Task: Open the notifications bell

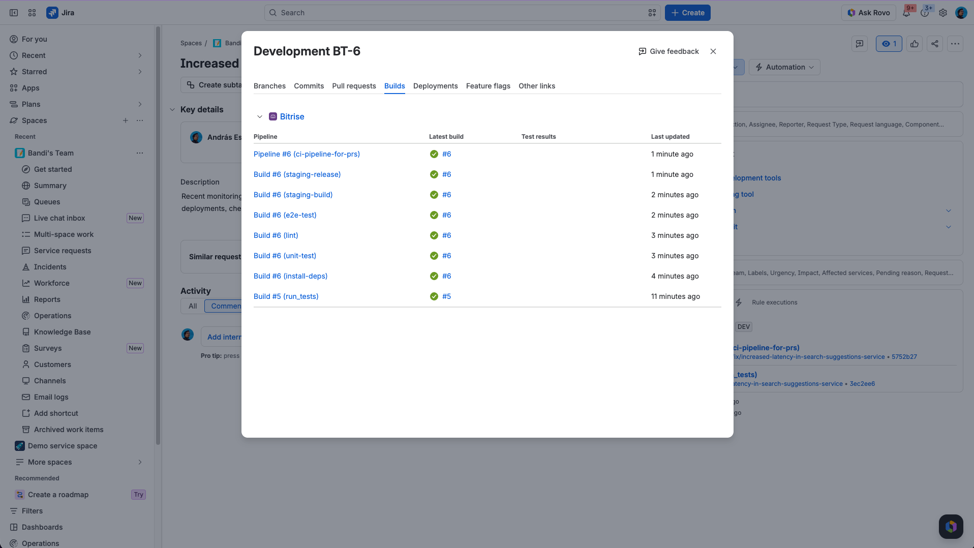Action: click(906, 13)
